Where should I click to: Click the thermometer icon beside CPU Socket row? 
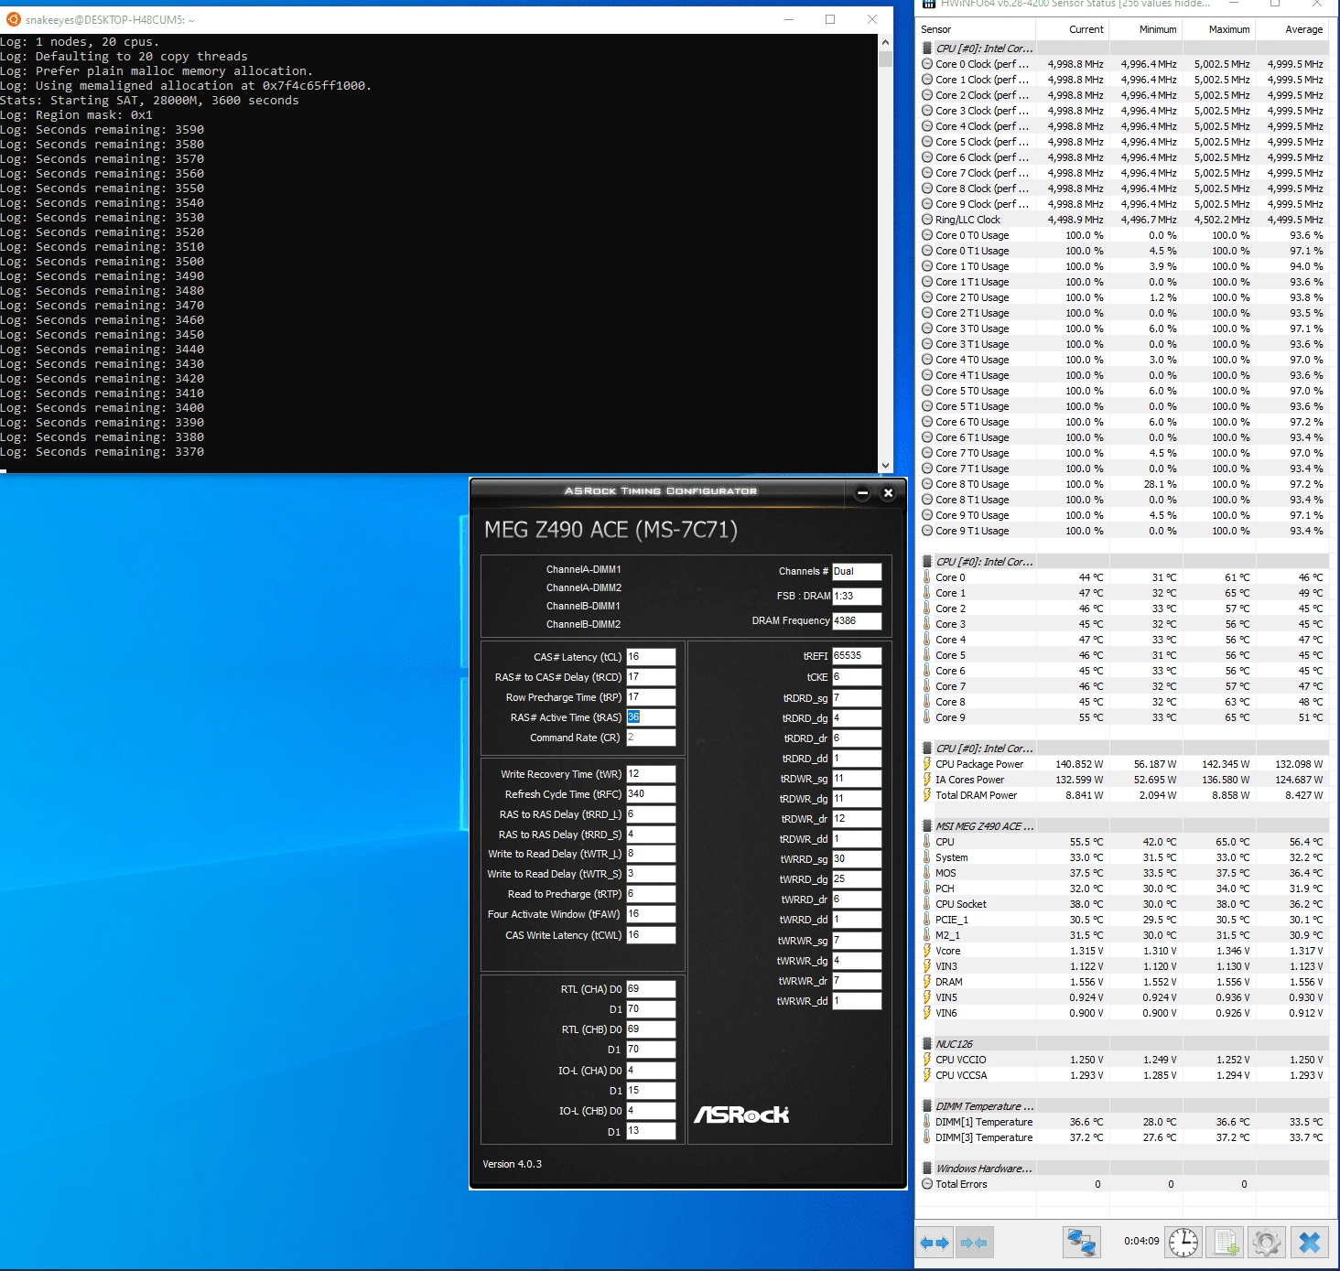tap(927, 904)
